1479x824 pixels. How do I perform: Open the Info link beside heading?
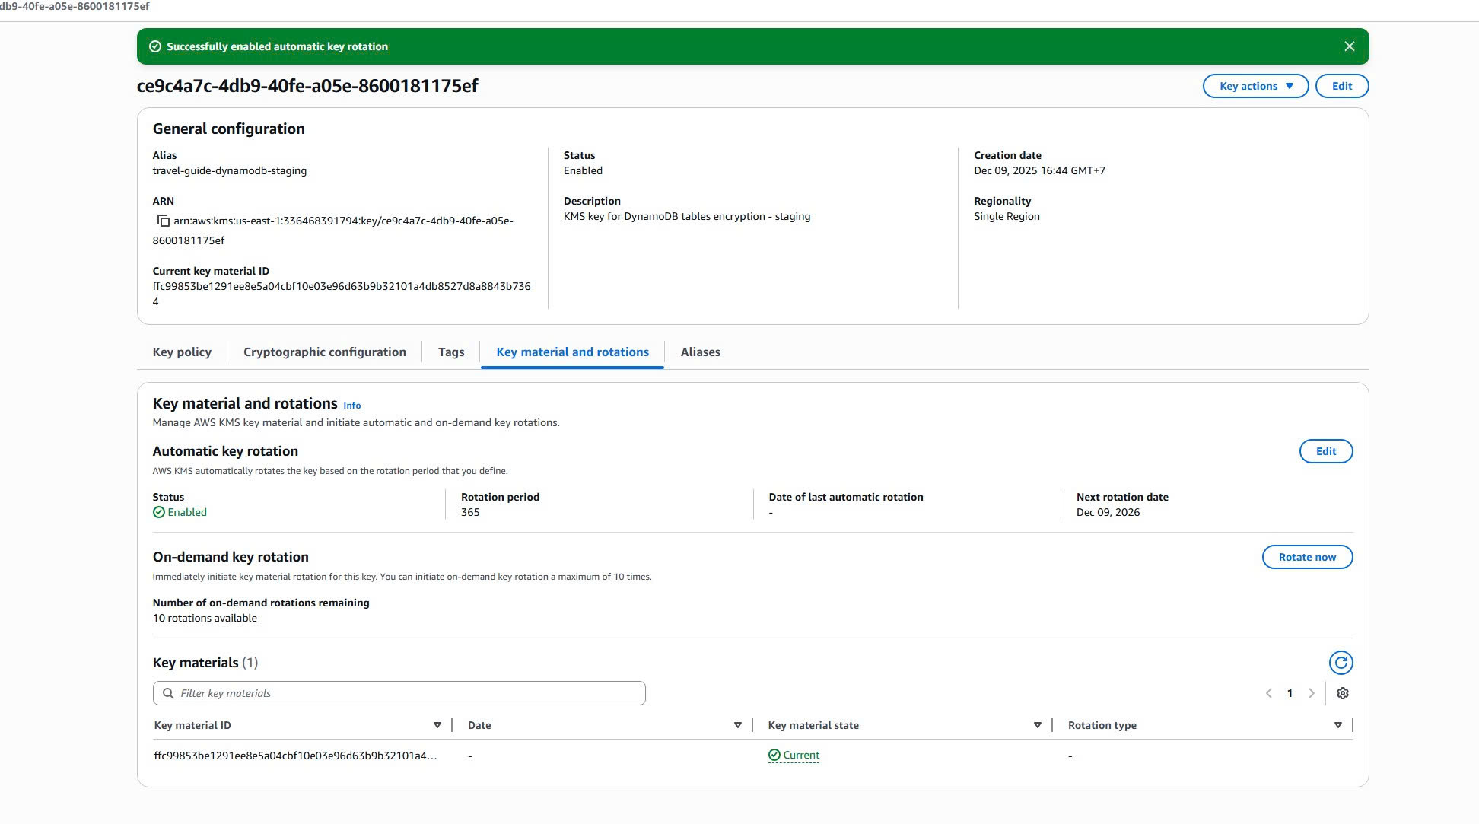[351, 406]
